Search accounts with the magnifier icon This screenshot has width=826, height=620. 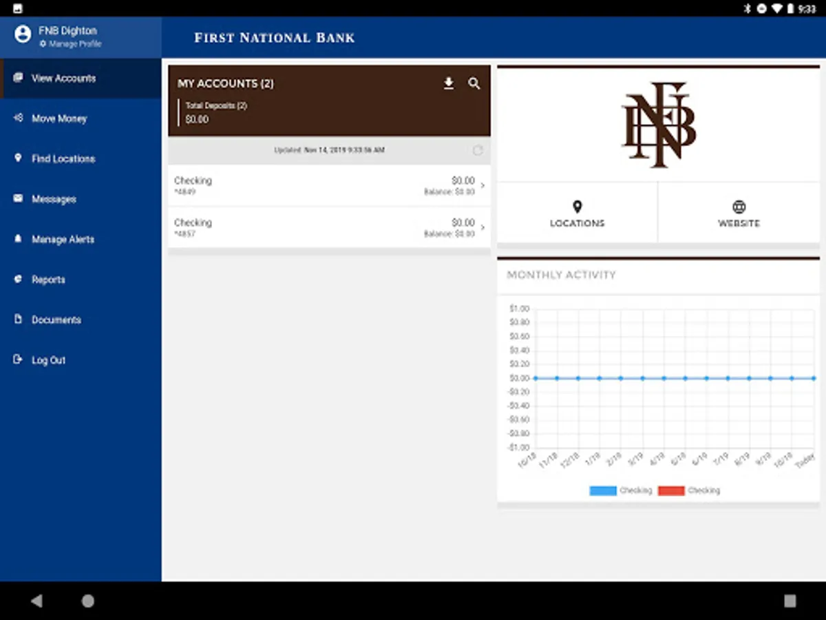[474, 83]
